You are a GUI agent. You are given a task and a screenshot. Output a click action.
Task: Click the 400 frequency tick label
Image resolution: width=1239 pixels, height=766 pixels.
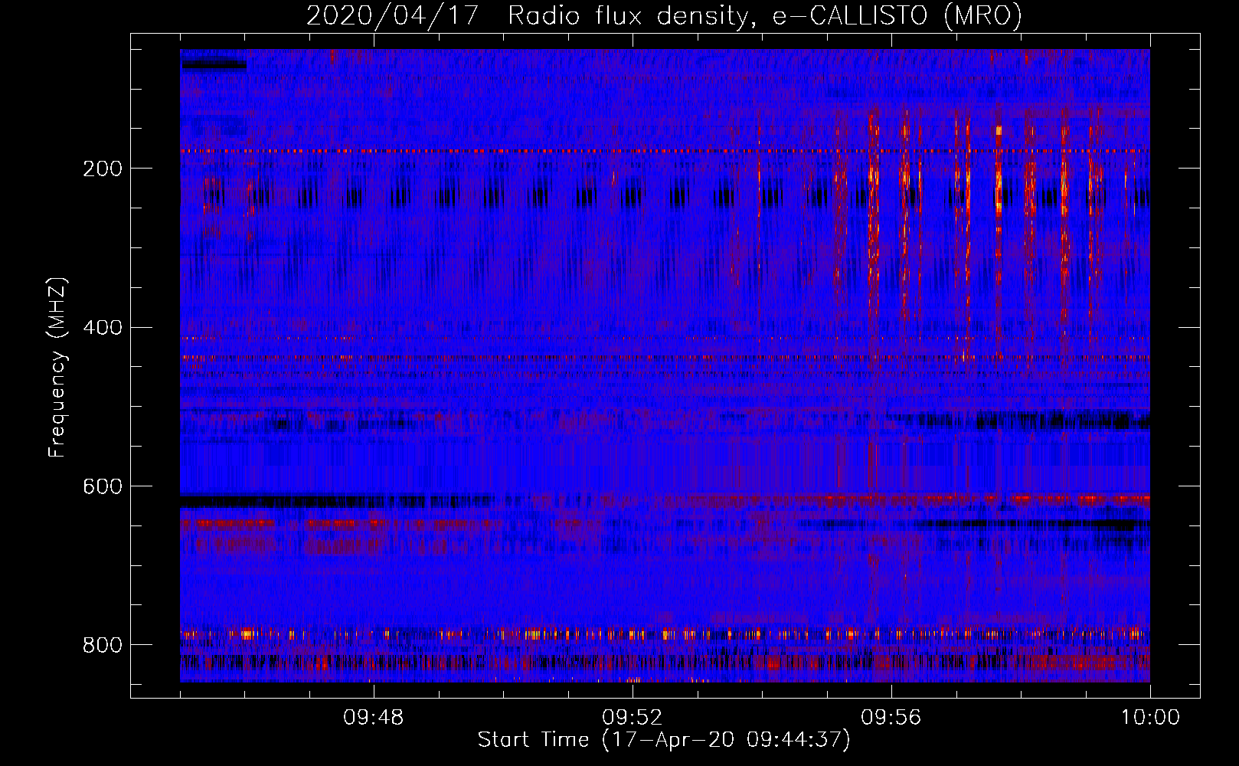click(x=102, y=328)
